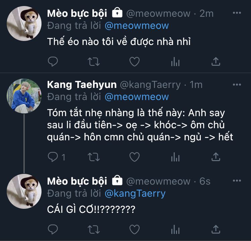
Task: Share the first Mèo bực bội tweet
Action: [x=216, y=61]
